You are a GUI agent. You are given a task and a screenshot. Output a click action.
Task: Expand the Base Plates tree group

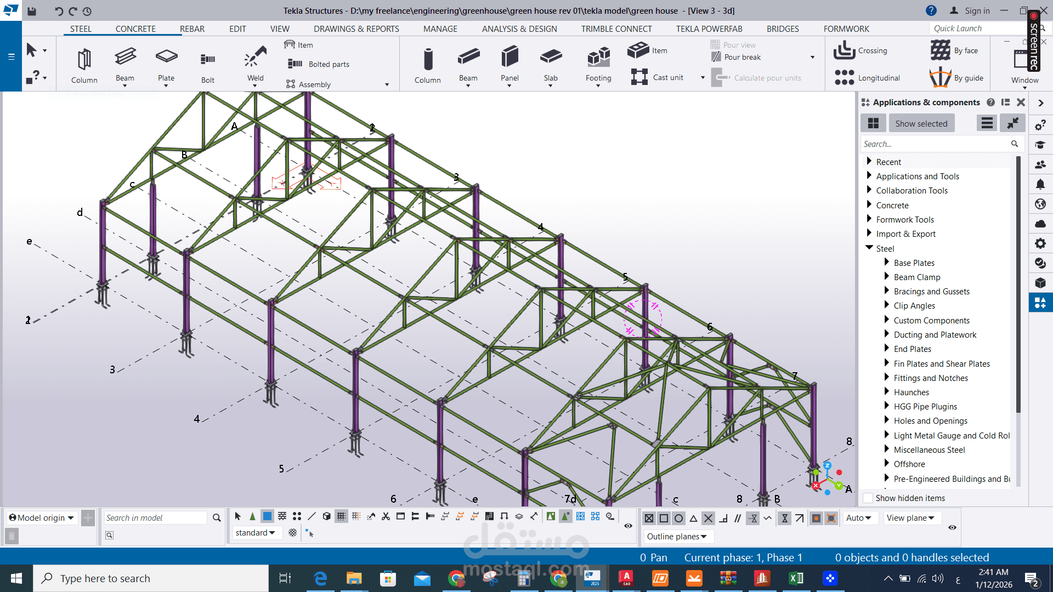[x=887, y=263]
